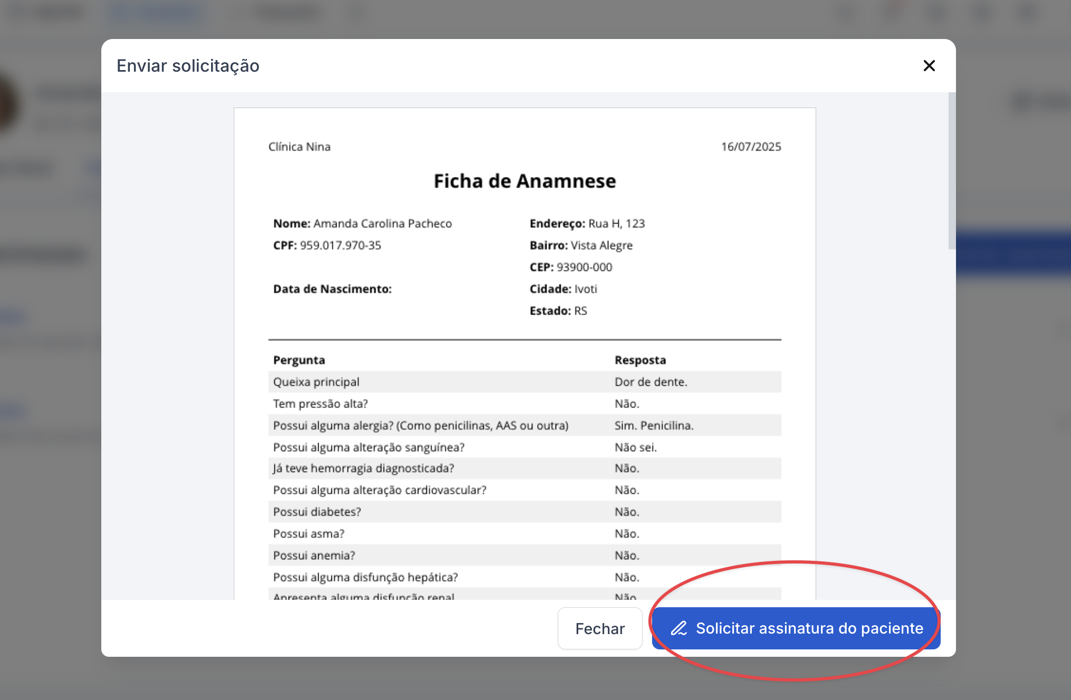Screen dimensions: 1071x700
Task: Close the Enviar solicitação dialog with X
Action: coord(929,66)
